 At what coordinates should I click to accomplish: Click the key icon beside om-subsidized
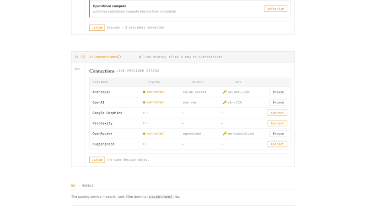tap(225, 134)
